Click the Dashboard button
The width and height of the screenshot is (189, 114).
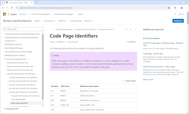pyautogui.click(x=178, y=21)
